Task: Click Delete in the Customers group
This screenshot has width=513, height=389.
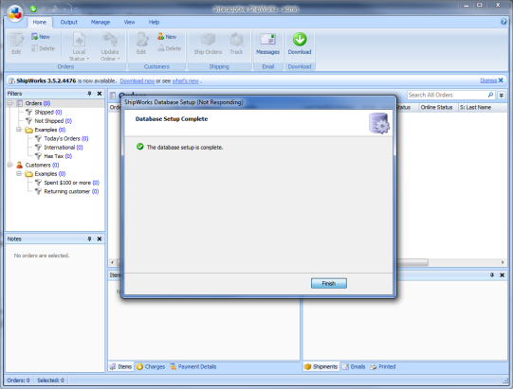Action: (169, 48)
